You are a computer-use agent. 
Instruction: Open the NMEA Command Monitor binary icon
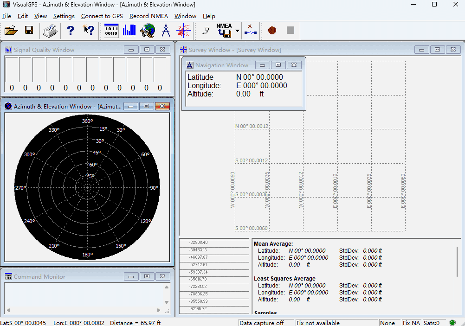click(x=111, y=30)
